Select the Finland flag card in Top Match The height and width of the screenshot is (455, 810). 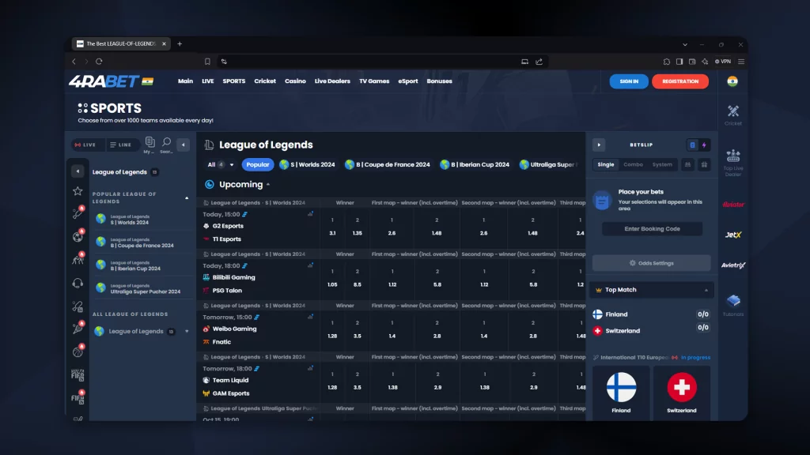621,392
